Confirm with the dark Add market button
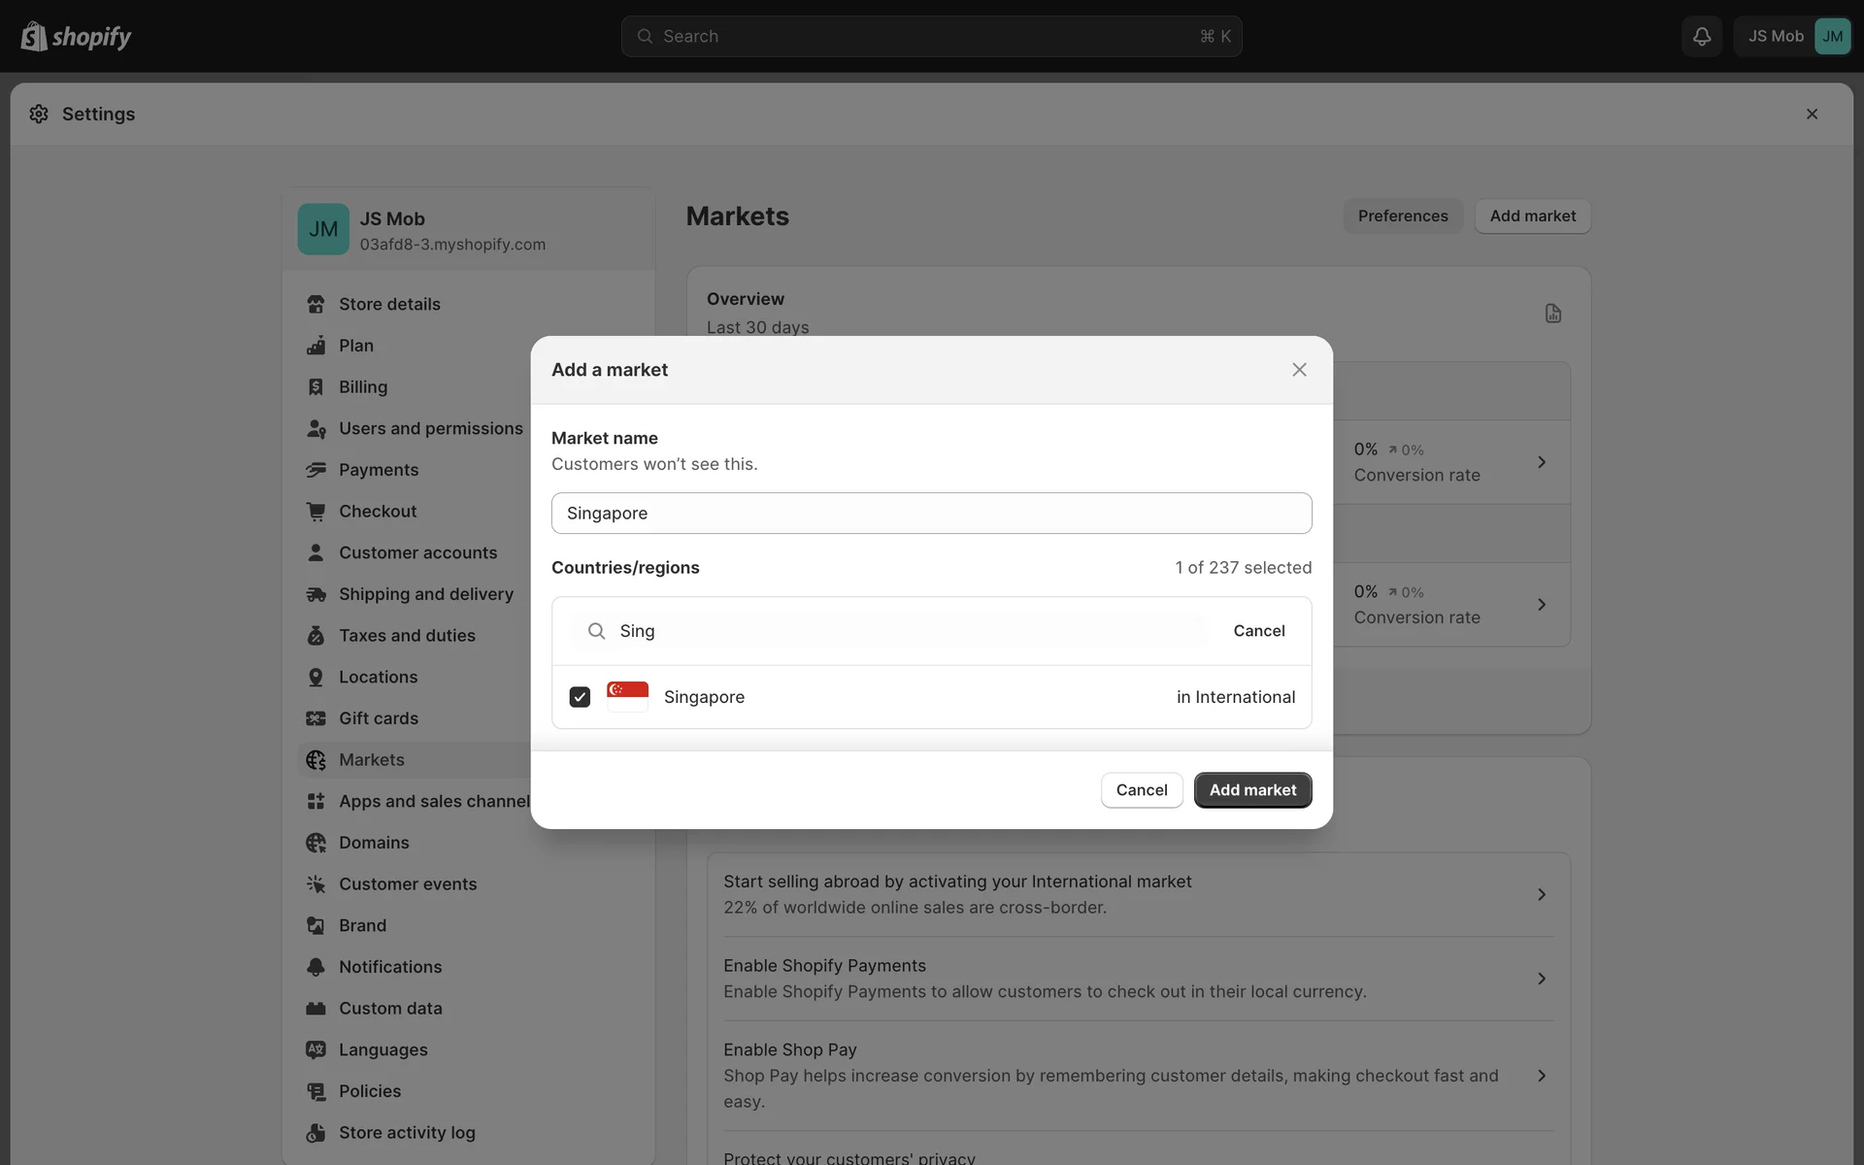 click(1252, 790)
